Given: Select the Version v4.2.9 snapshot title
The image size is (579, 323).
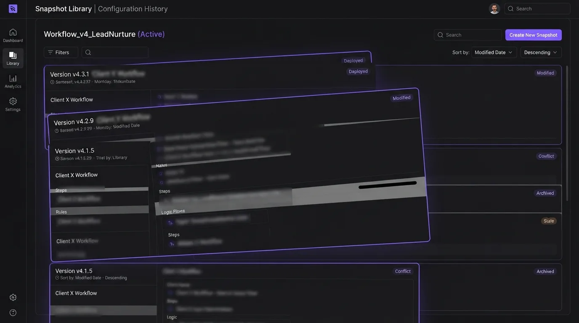Looking at the screenshot, I should click(74, 122).
